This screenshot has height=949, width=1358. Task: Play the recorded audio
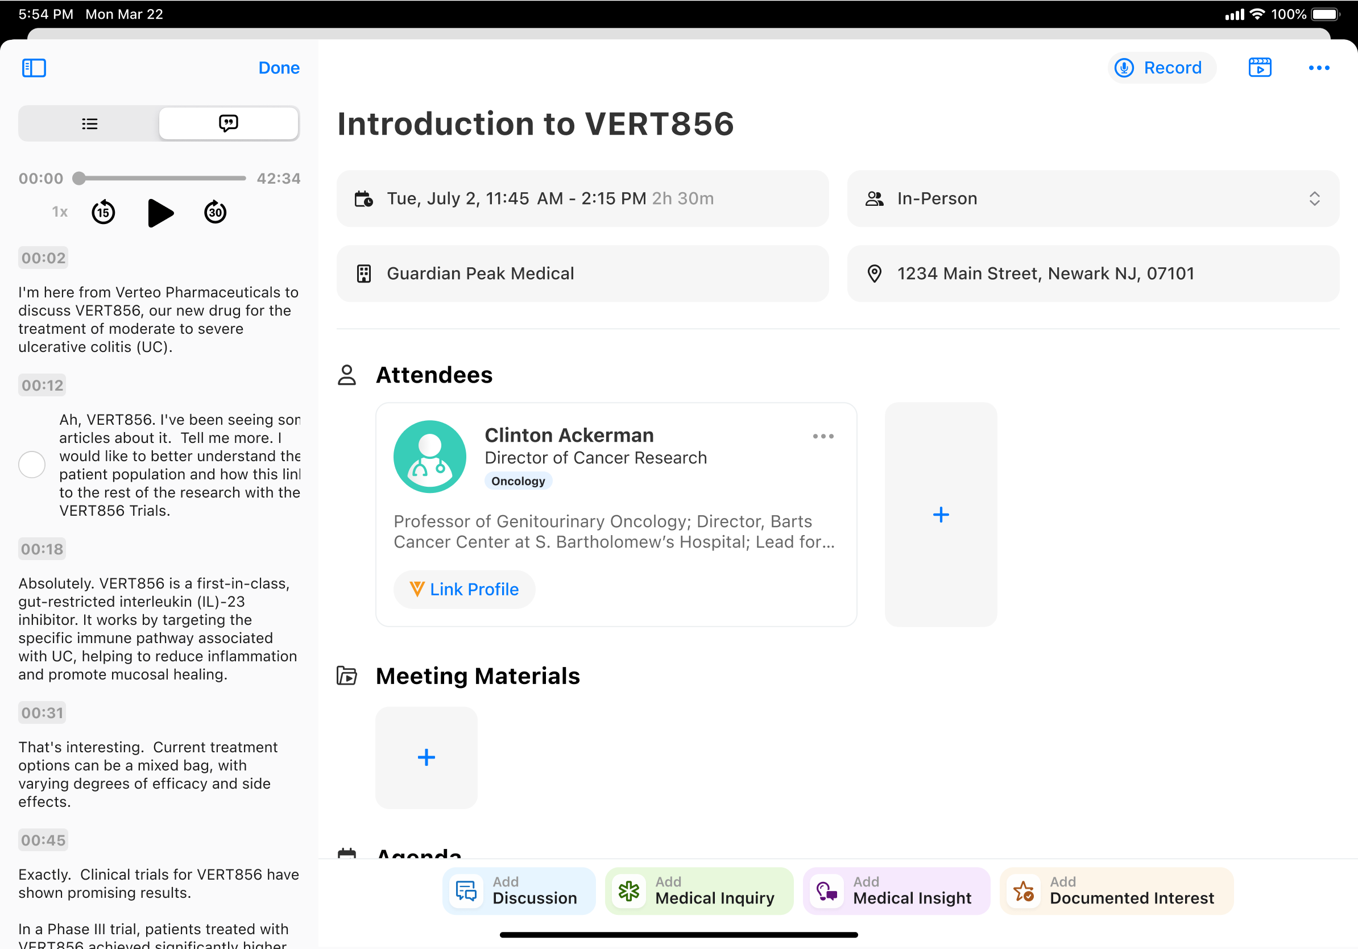[x=160, y=213]
